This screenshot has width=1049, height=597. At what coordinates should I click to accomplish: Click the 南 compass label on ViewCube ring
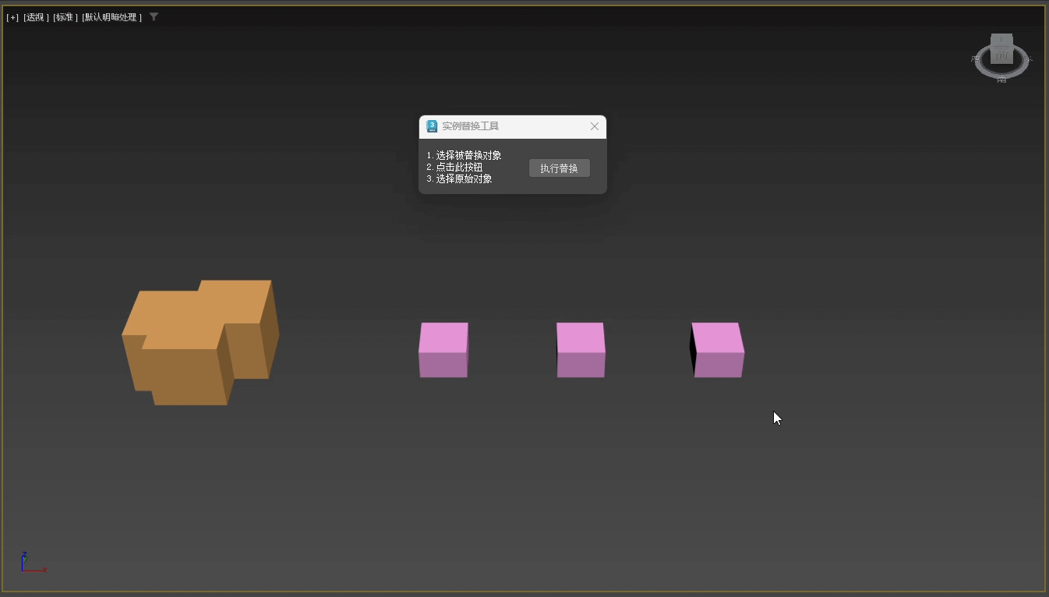pyautogui.click(x=1001, y=79)
